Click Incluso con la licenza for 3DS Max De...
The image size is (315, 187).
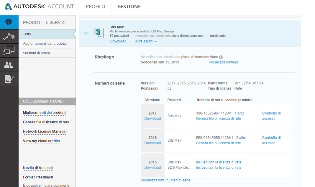(x=219, y=168)
